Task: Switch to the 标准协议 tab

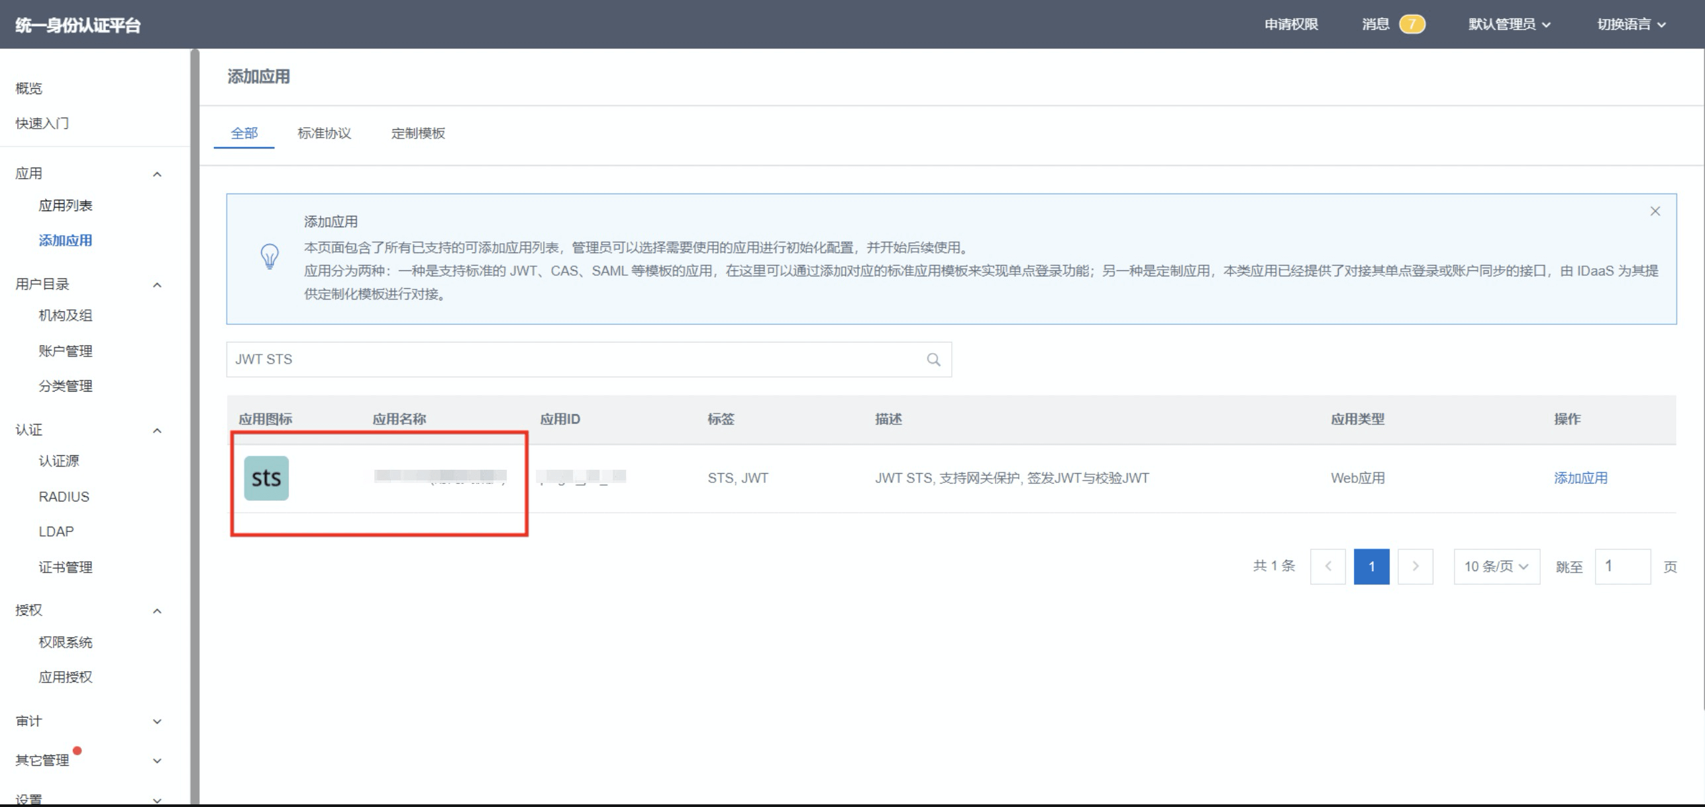Action: 324,133
